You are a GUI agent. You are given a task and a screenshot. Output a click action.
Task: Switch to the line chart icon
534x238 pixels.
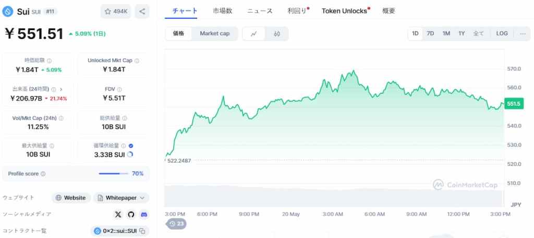click(254, 34)
